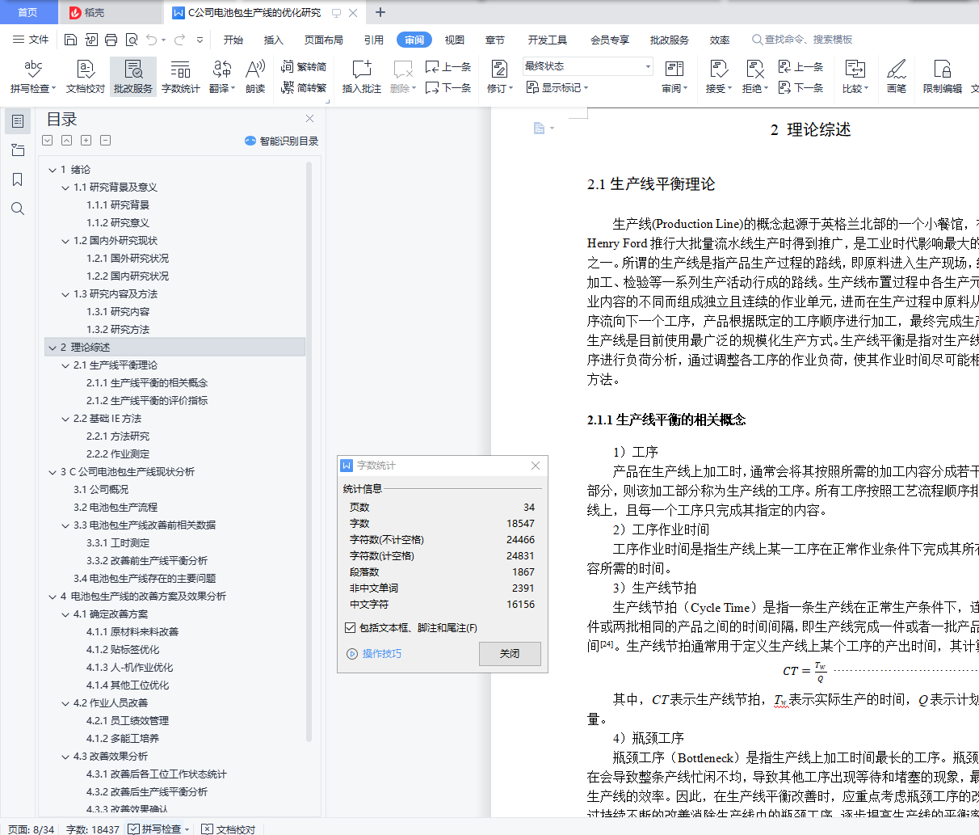Collapse 3.3 电池包生产线改善前相关数据 arrow
The width and height of the screenshot is (979, 835).
click(65, 525)
